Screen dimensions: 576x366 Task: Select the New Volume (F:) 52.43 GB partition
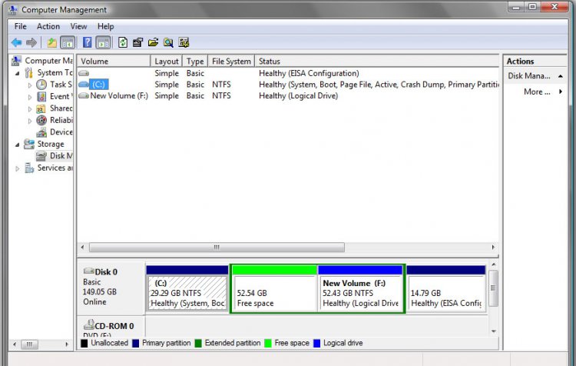click(360, 289)
